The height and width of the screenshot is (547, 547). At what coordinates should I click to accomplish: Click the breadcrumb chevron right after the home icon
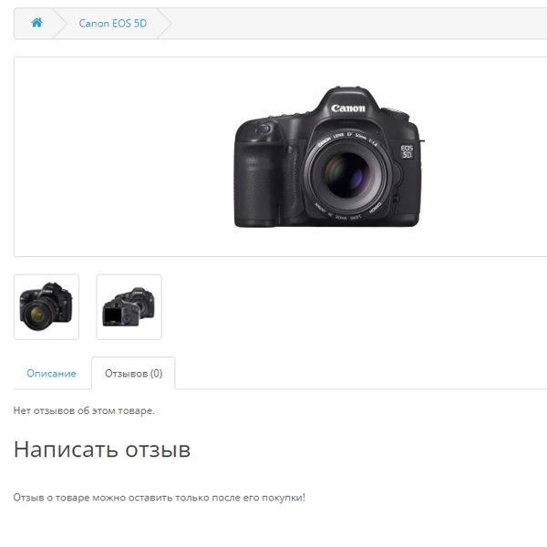pos(60,24)
